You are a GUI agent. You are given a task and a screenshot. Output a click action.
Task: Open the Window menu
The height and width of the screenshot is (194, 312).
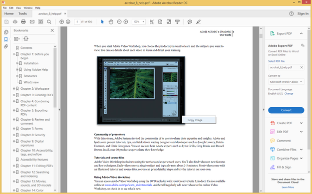(28, 8)
